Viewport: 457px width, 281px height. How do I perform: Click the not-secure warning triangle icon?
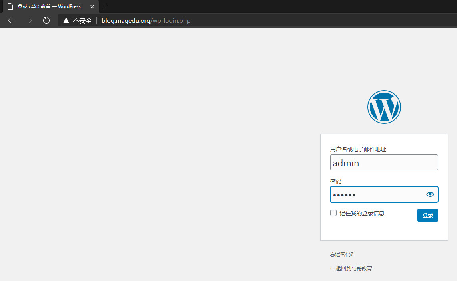[66, 20]
